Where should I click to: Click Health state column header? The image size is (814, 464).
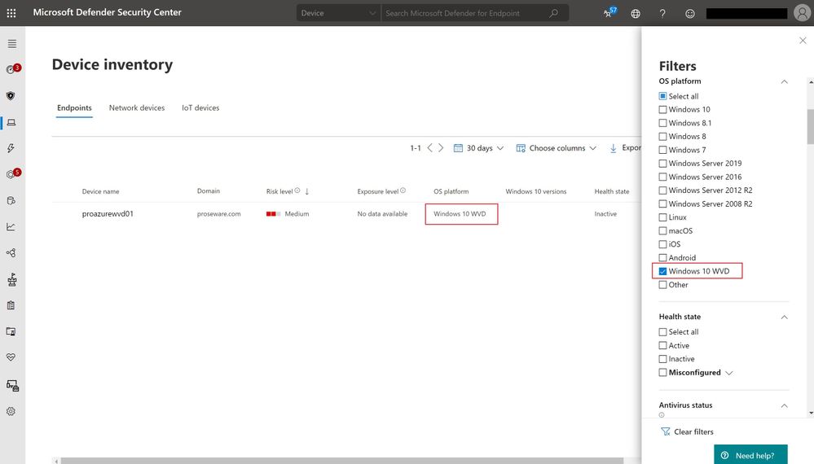612,191
